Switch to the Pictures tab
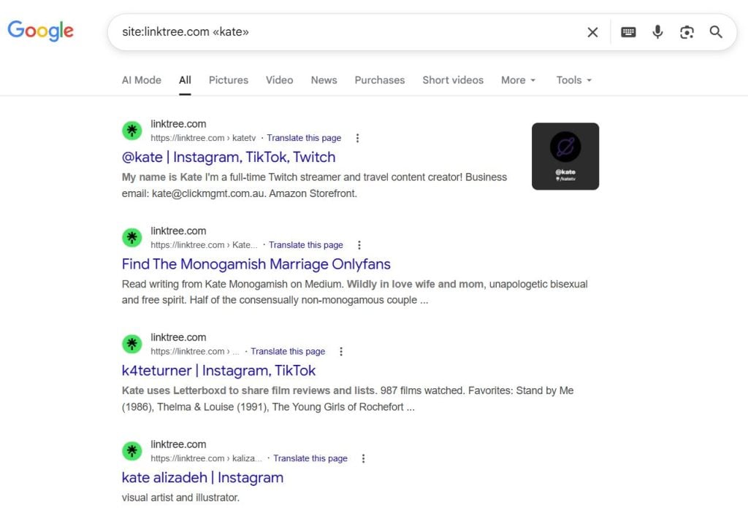748x521 pixels. (228, 80)
